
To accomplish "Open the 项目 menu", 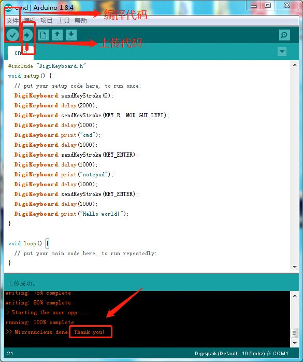I will pos(46,21).
